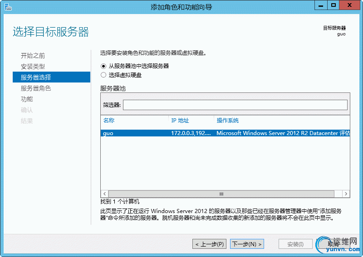This screenshot has height=257, width=363.
Task: Click the 下一步(N) next button
Action: [x=247, y=244]
